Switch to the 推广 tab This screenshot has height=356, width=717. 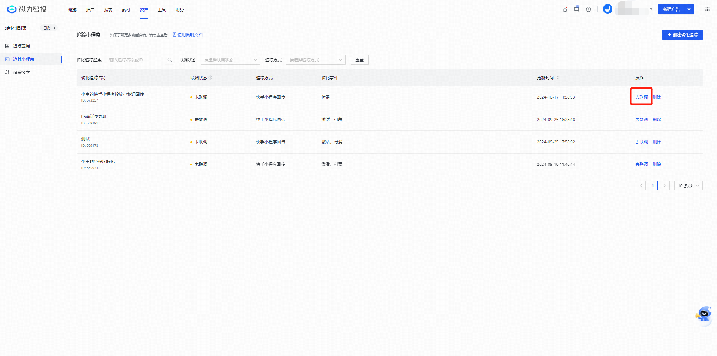pos(90,10)
